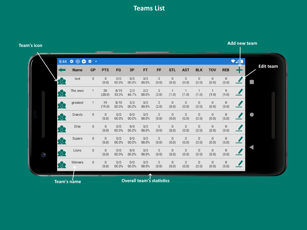Tap the team icon beside 'greatest'
The width and height of the screenshot is (307, 230).
click(62, 105)
